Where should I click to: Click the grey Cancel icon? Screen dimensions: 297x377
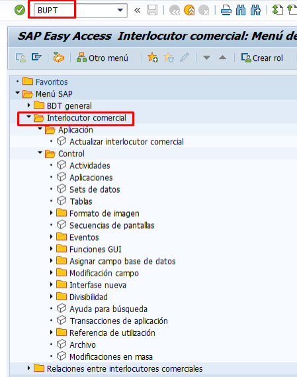(x=204, y=11)
